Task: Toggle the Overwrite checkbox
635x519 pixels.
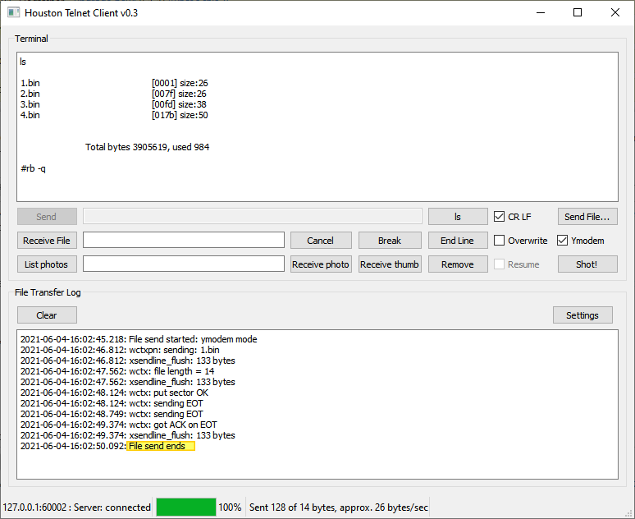Action: (x=500, y=241)
